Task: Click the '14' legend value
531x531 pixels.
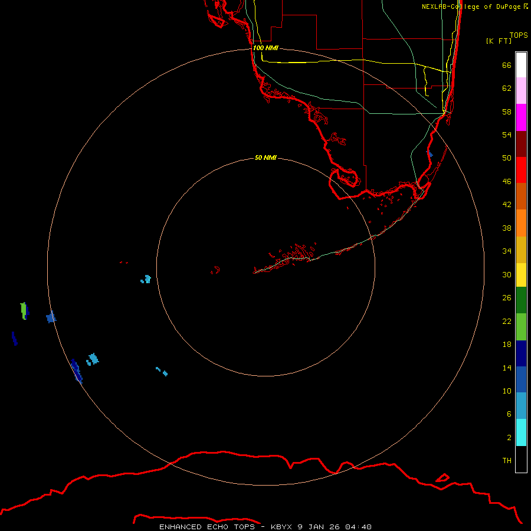Action: coord(507,368)
